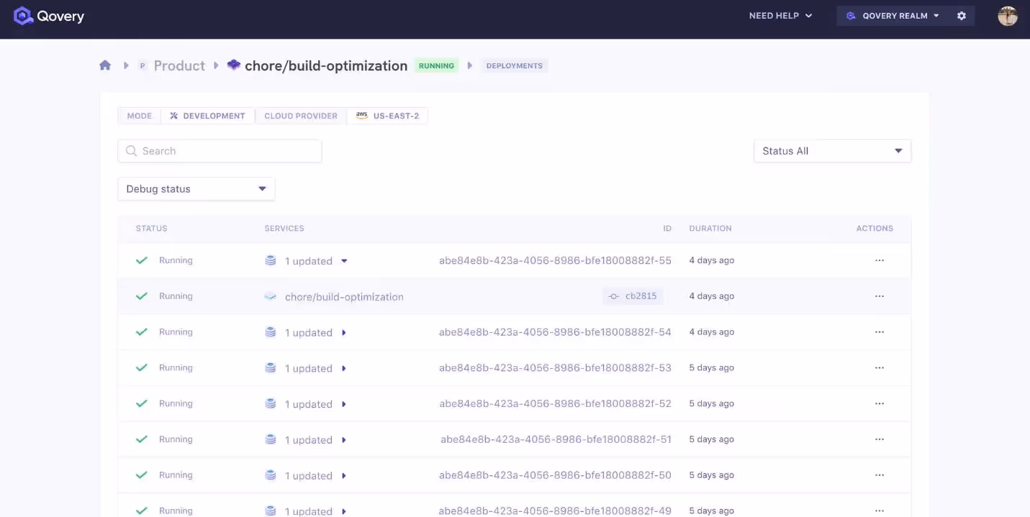Click database icon in row ending f-54
This screenshot has width=1030, height=517.
click(271, 332)
